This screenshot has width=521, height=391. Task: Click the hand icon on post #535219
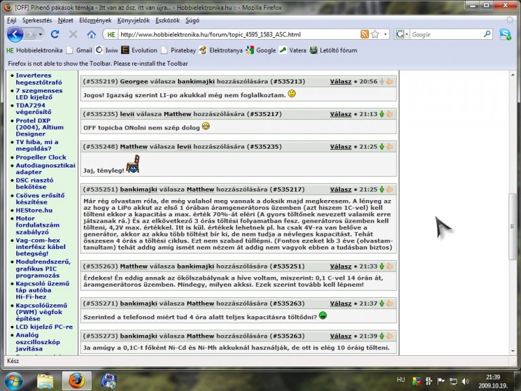coord(389,81)
